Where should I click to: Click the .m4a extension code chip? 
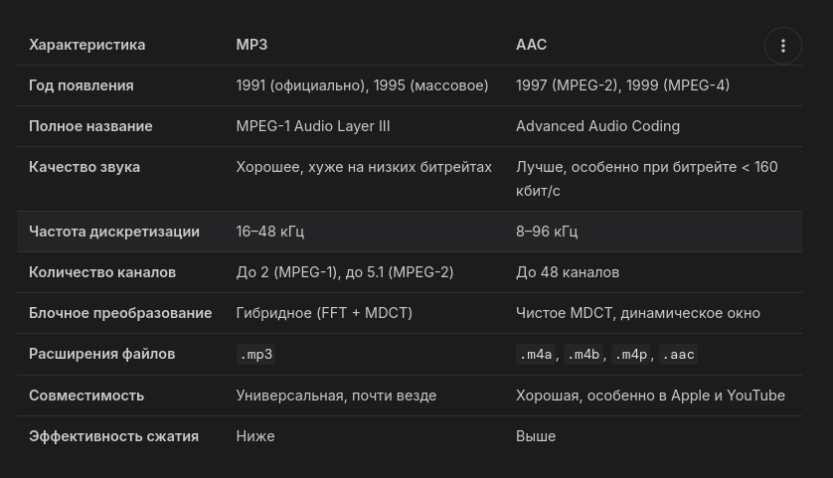(536, 355)
